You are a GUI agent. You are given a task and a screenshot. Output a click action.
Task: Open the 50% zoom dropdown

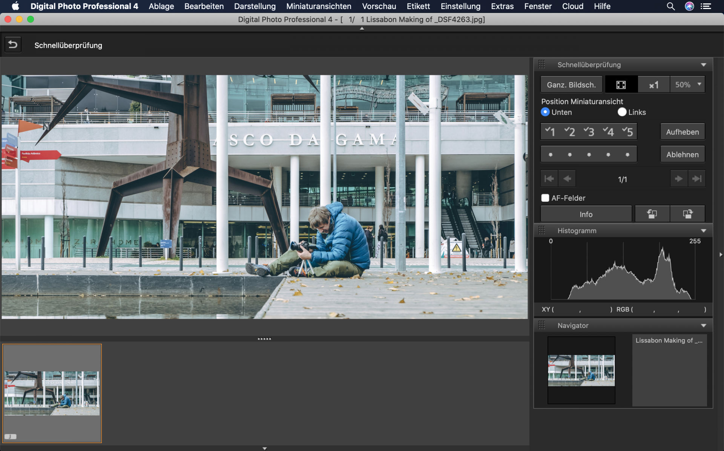pyautogui.click(x=687, y=85)
